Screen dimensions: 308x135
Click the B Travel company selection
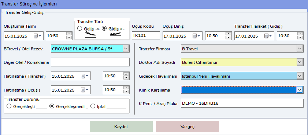click(190, 49)
